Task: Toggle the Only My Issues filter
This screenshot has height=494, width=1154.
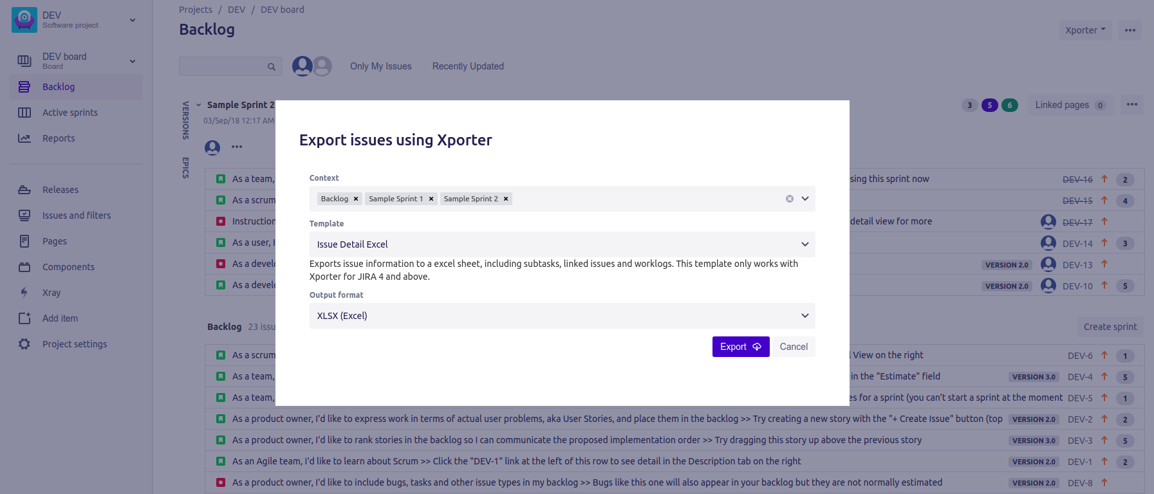Action: tap(380, 66)
